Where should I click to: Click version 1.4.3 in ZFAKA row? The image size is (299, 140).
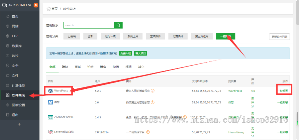(98, 117)
